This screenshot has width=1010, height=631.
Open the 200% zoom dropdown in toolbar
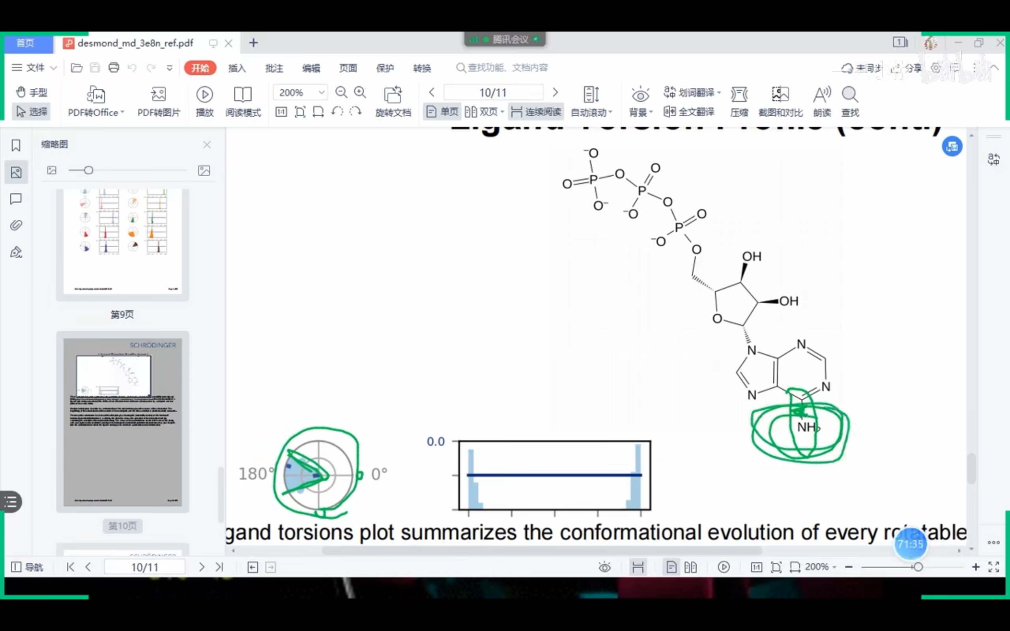coord(322,92)
